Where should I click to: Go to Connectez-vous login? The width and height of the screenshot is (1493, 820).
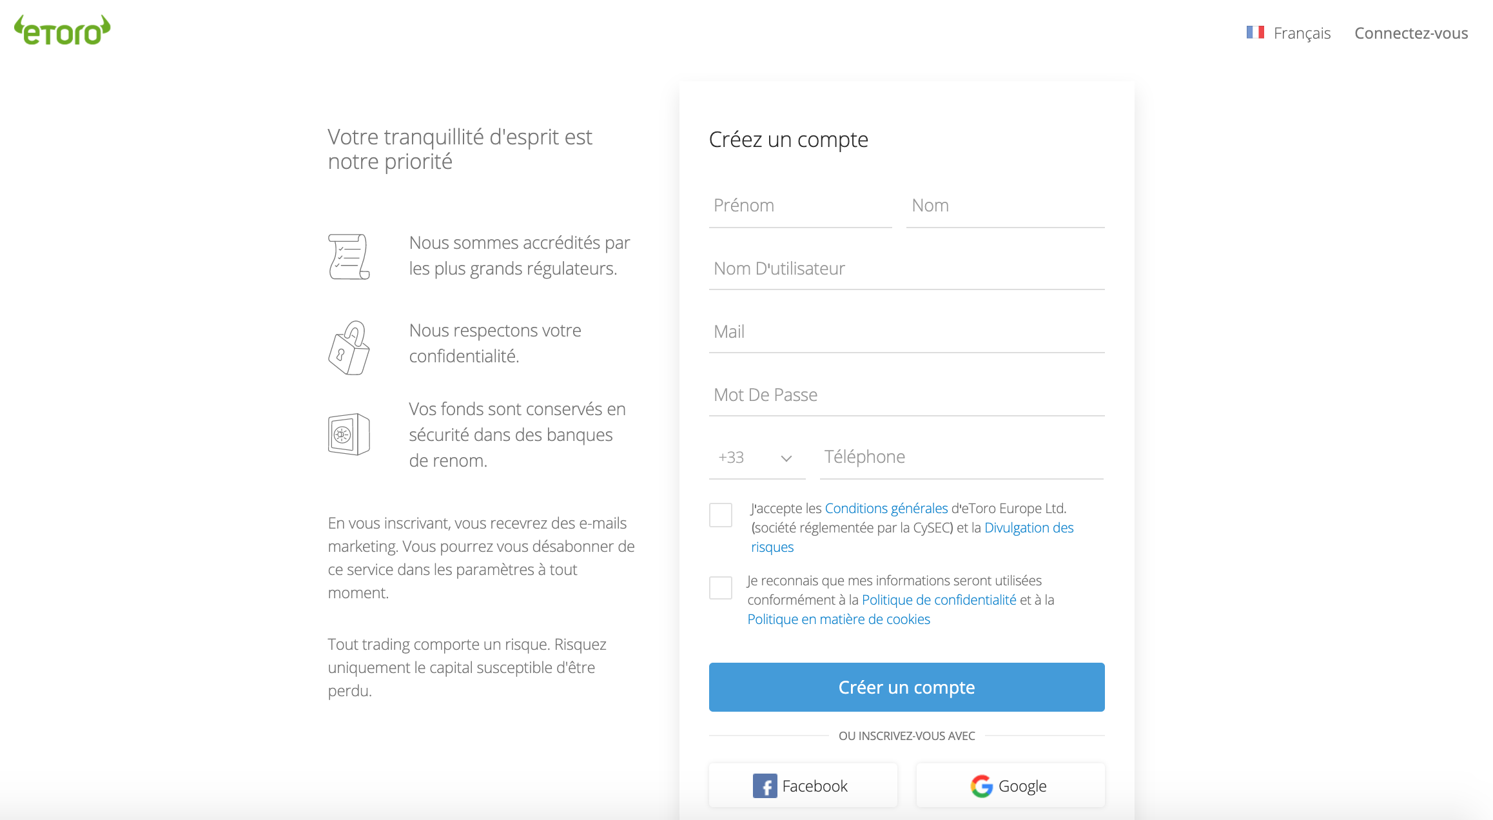pyautogui.click(x=1411, y=33)
